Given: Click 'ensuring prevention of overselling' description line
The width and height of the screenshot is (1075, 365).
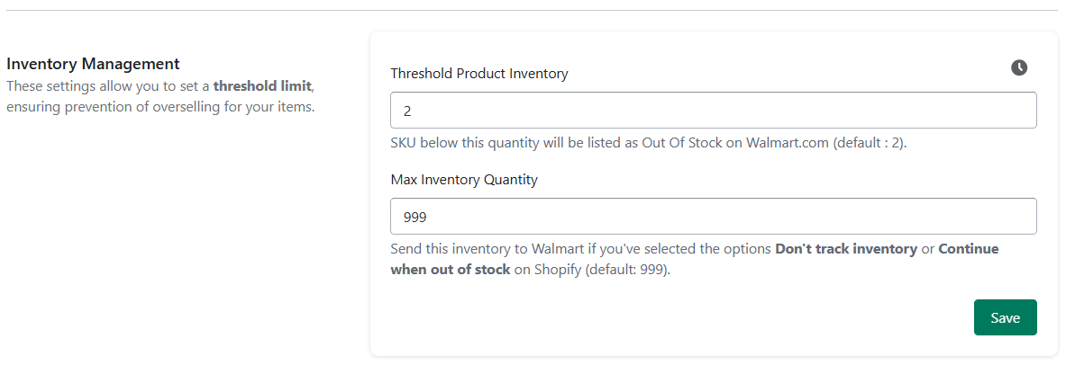Looking at the screenshot, I should [x=160, y=107].
